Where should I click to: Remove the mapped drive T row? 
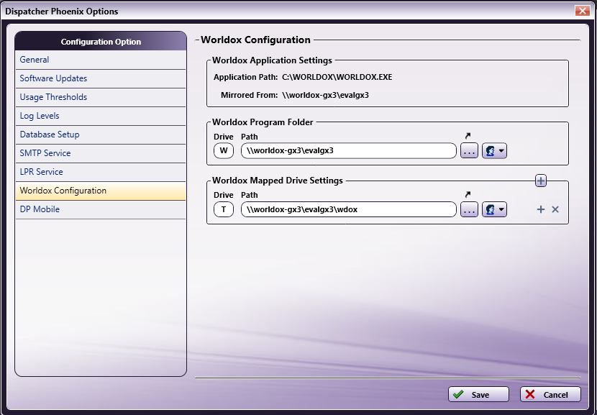click(555, 209)
